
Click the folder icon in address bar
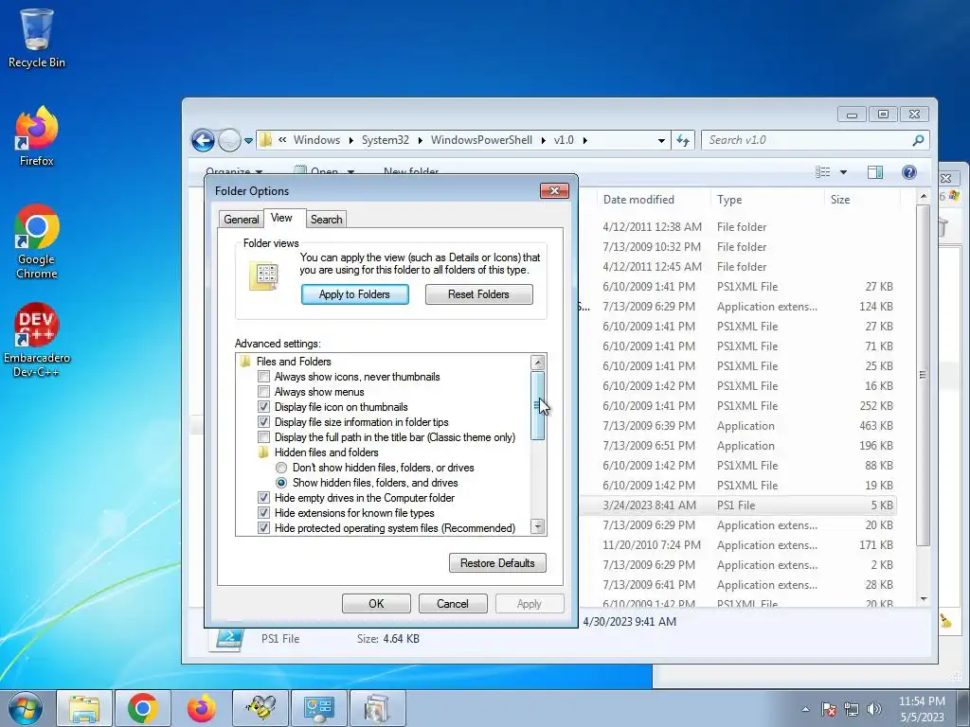pos(265,140)
